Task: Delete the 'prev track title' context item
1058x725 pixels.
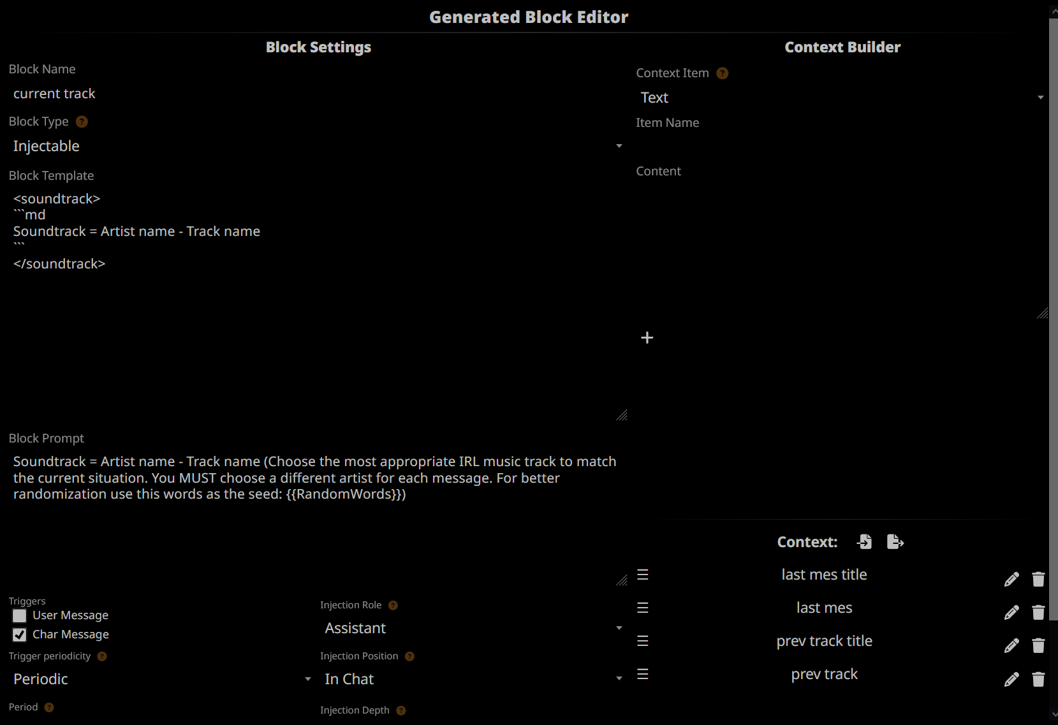Action: click(1038, 645)
